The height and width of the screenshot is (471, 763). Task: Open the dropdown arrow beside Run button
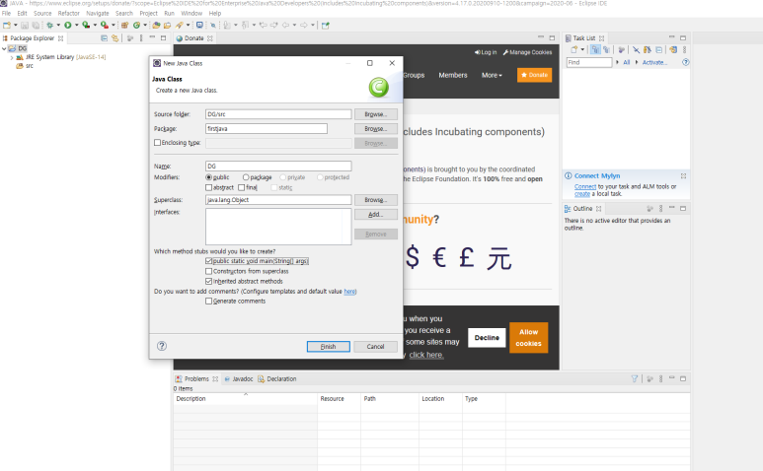76,26
